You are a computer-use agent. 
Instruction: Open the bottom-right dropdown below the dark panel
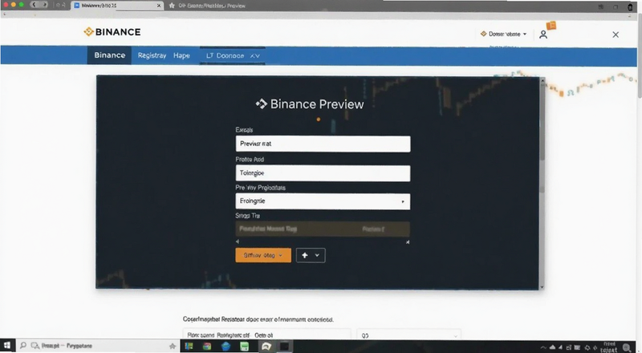(x=408, y=335)
